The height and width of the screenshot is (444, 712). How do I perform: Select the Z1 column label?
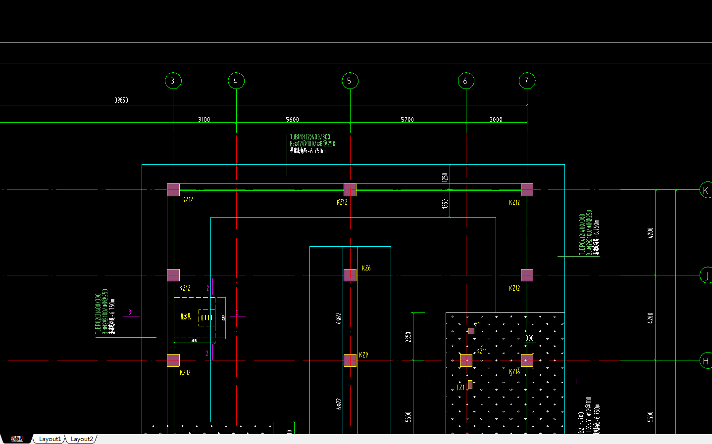click(x=477, y=325)
